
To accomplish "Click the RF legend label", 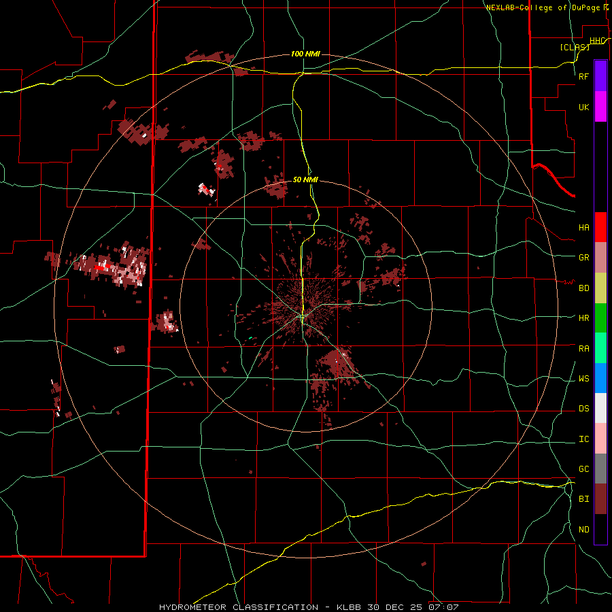I will [583, 76].
